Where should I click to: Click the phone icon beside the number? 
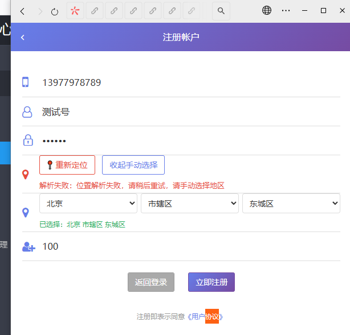pyautogui.click(x=25, y=82)
